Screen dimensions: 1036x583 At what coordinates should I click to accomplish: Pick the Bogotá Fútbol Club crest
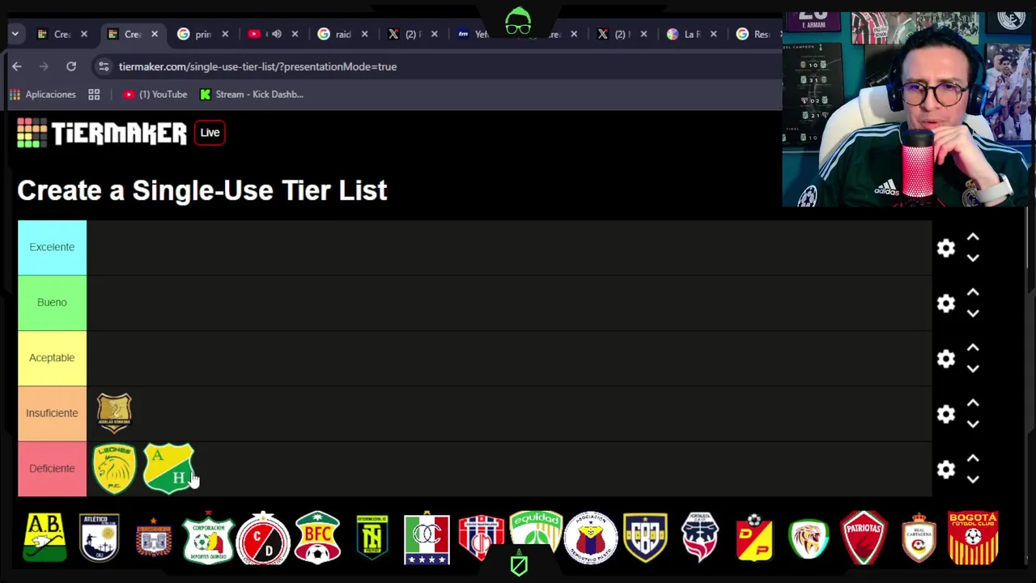point(973,537)
